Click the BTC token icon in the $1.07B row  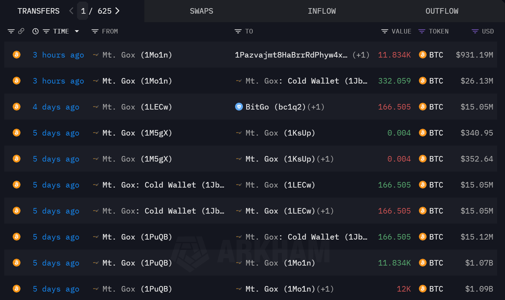(x=423, y=263)
